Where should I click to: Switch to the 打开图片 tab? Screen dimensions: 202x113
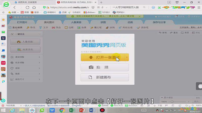pos(22,22)
